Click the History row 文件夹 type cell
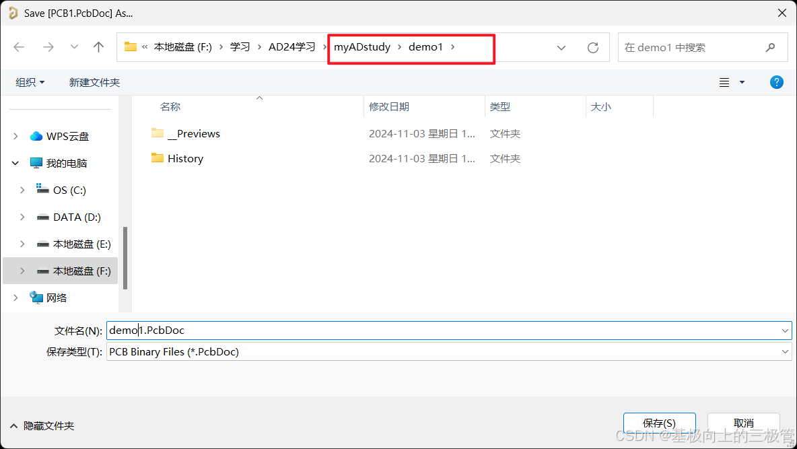Screen dimensions: 797x449 tap(505, 159)
